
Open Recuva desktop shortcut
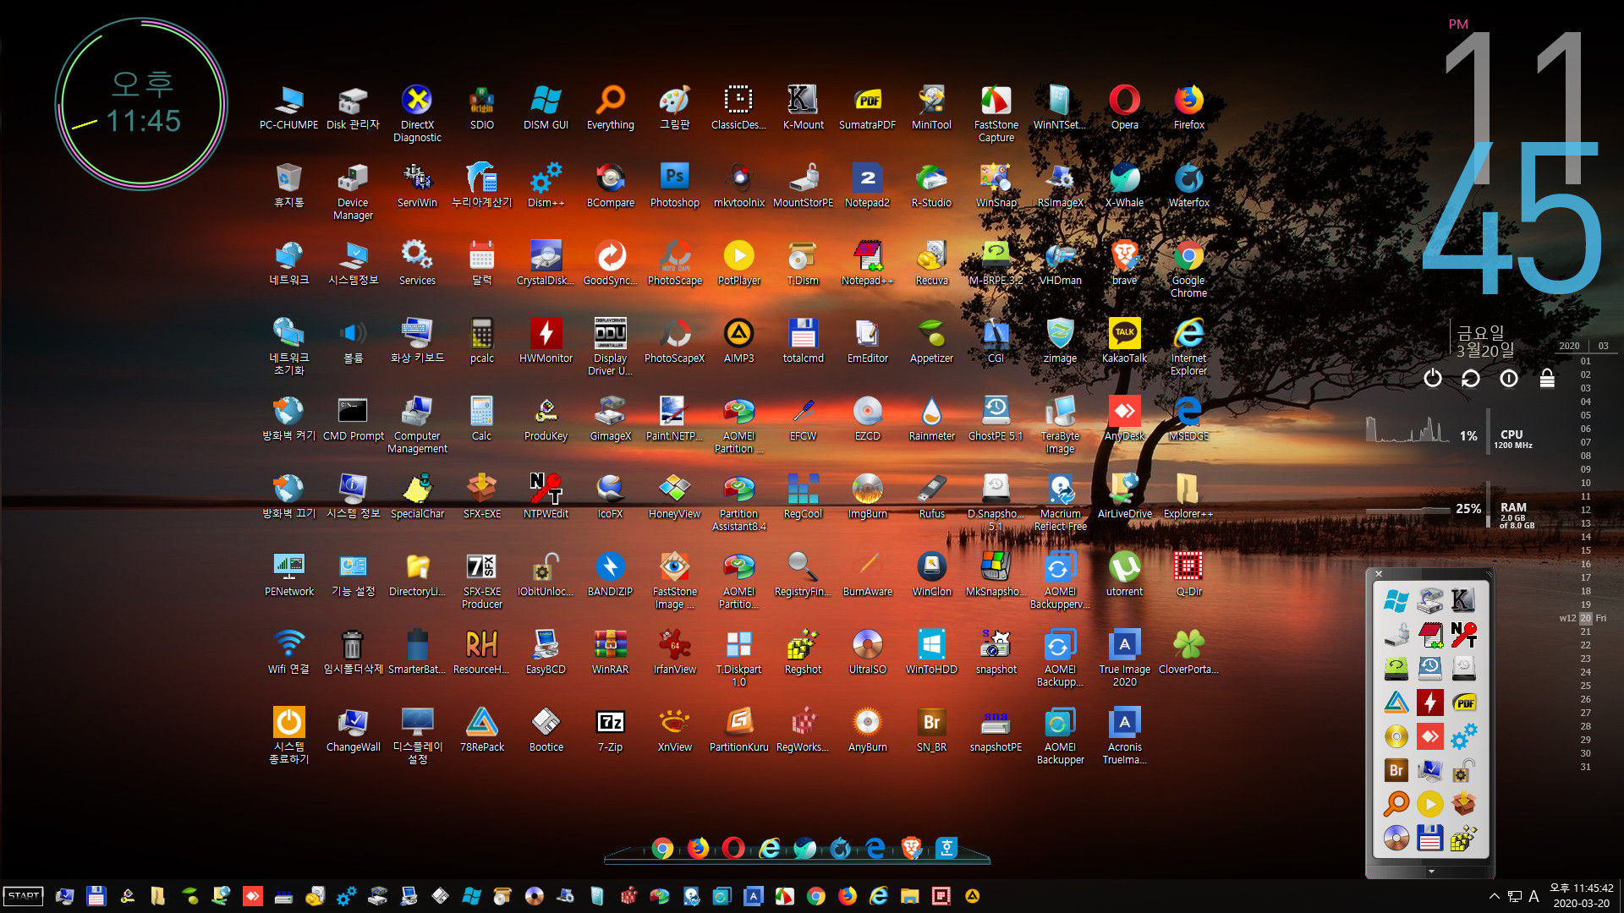pos(931,263)
